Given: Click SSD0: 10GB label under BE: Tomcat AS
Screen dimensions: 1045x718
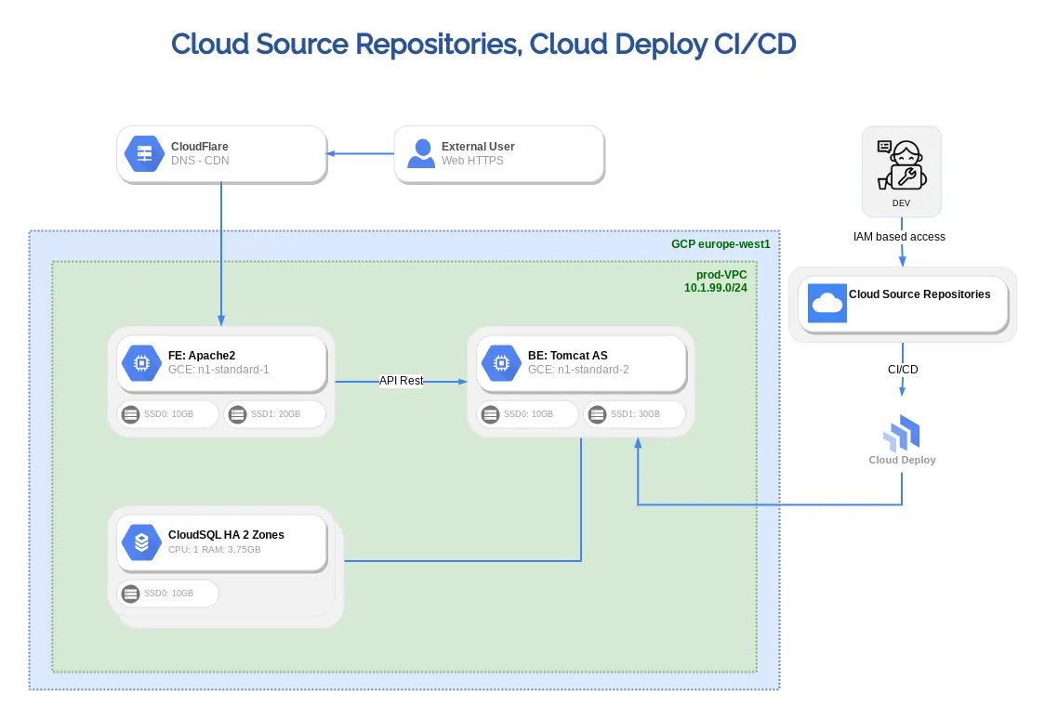Looking at the screenshot, I should (528, 414).
